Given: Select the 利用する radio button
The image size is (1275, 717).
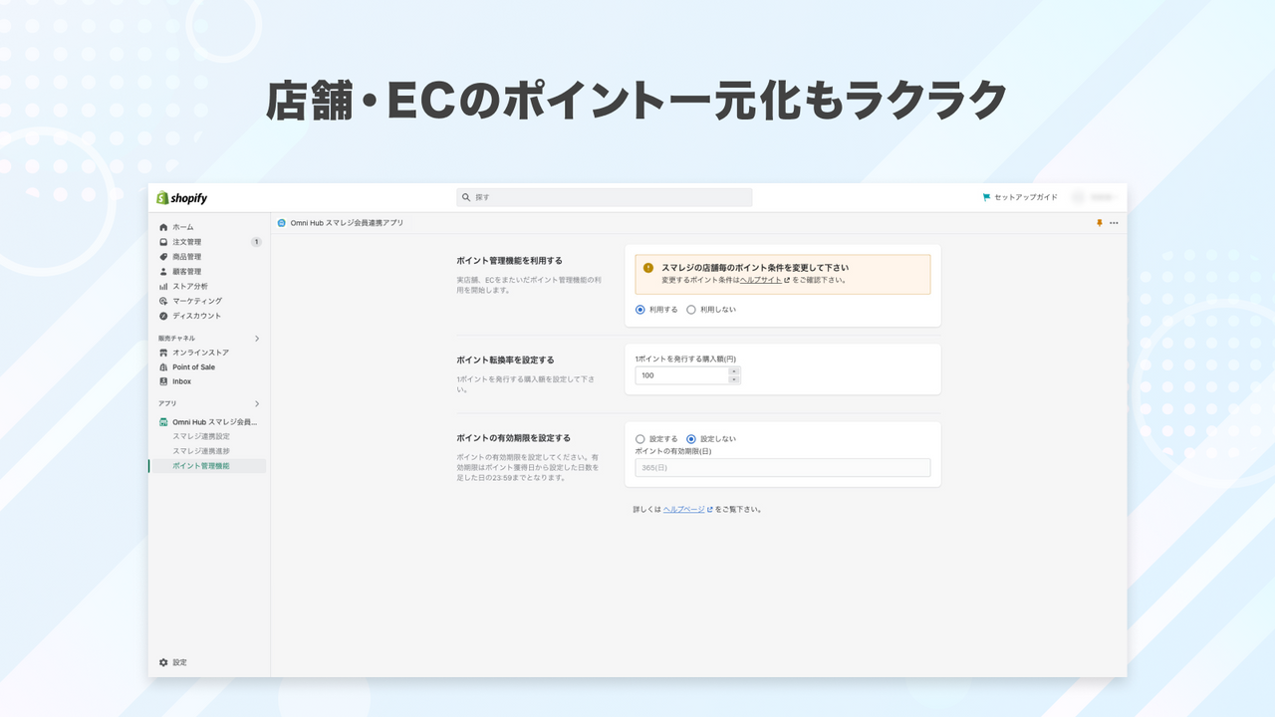Looking at the screenshot, I should (x=640, y=310).
